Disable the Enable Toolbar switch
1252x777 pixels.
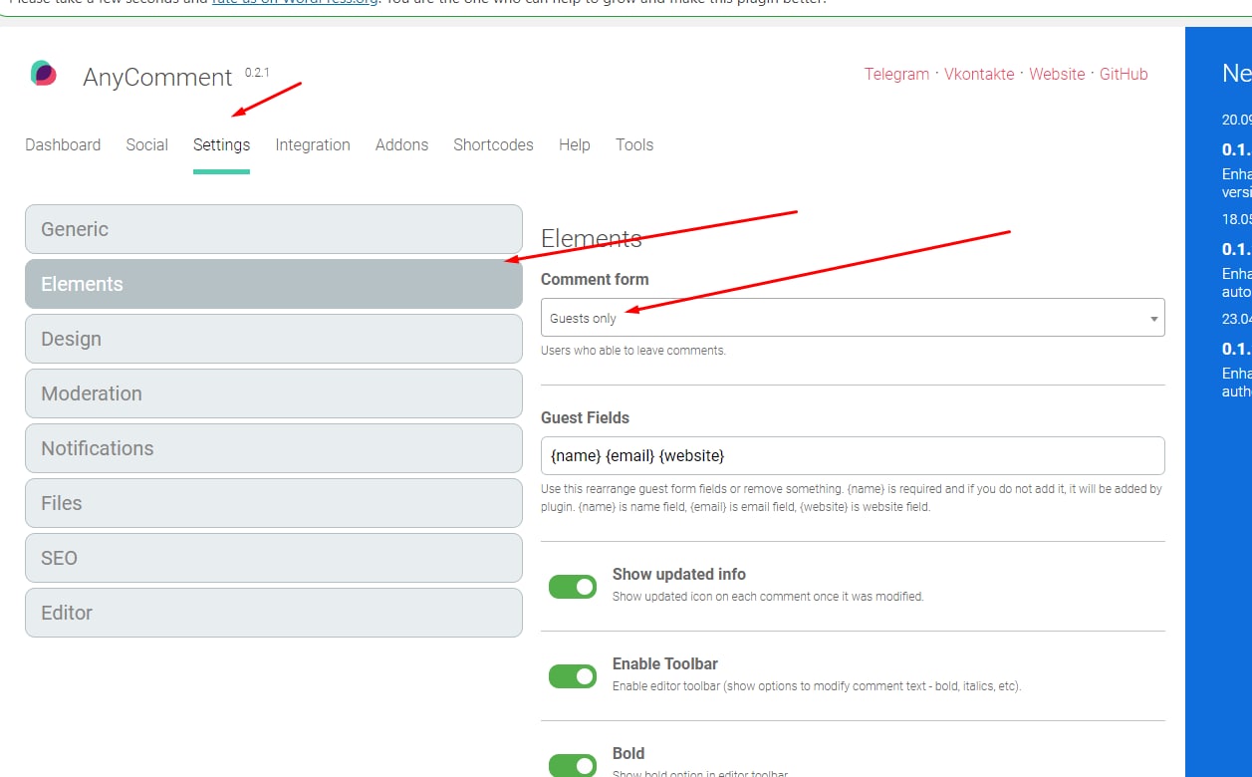pos(573,675)
